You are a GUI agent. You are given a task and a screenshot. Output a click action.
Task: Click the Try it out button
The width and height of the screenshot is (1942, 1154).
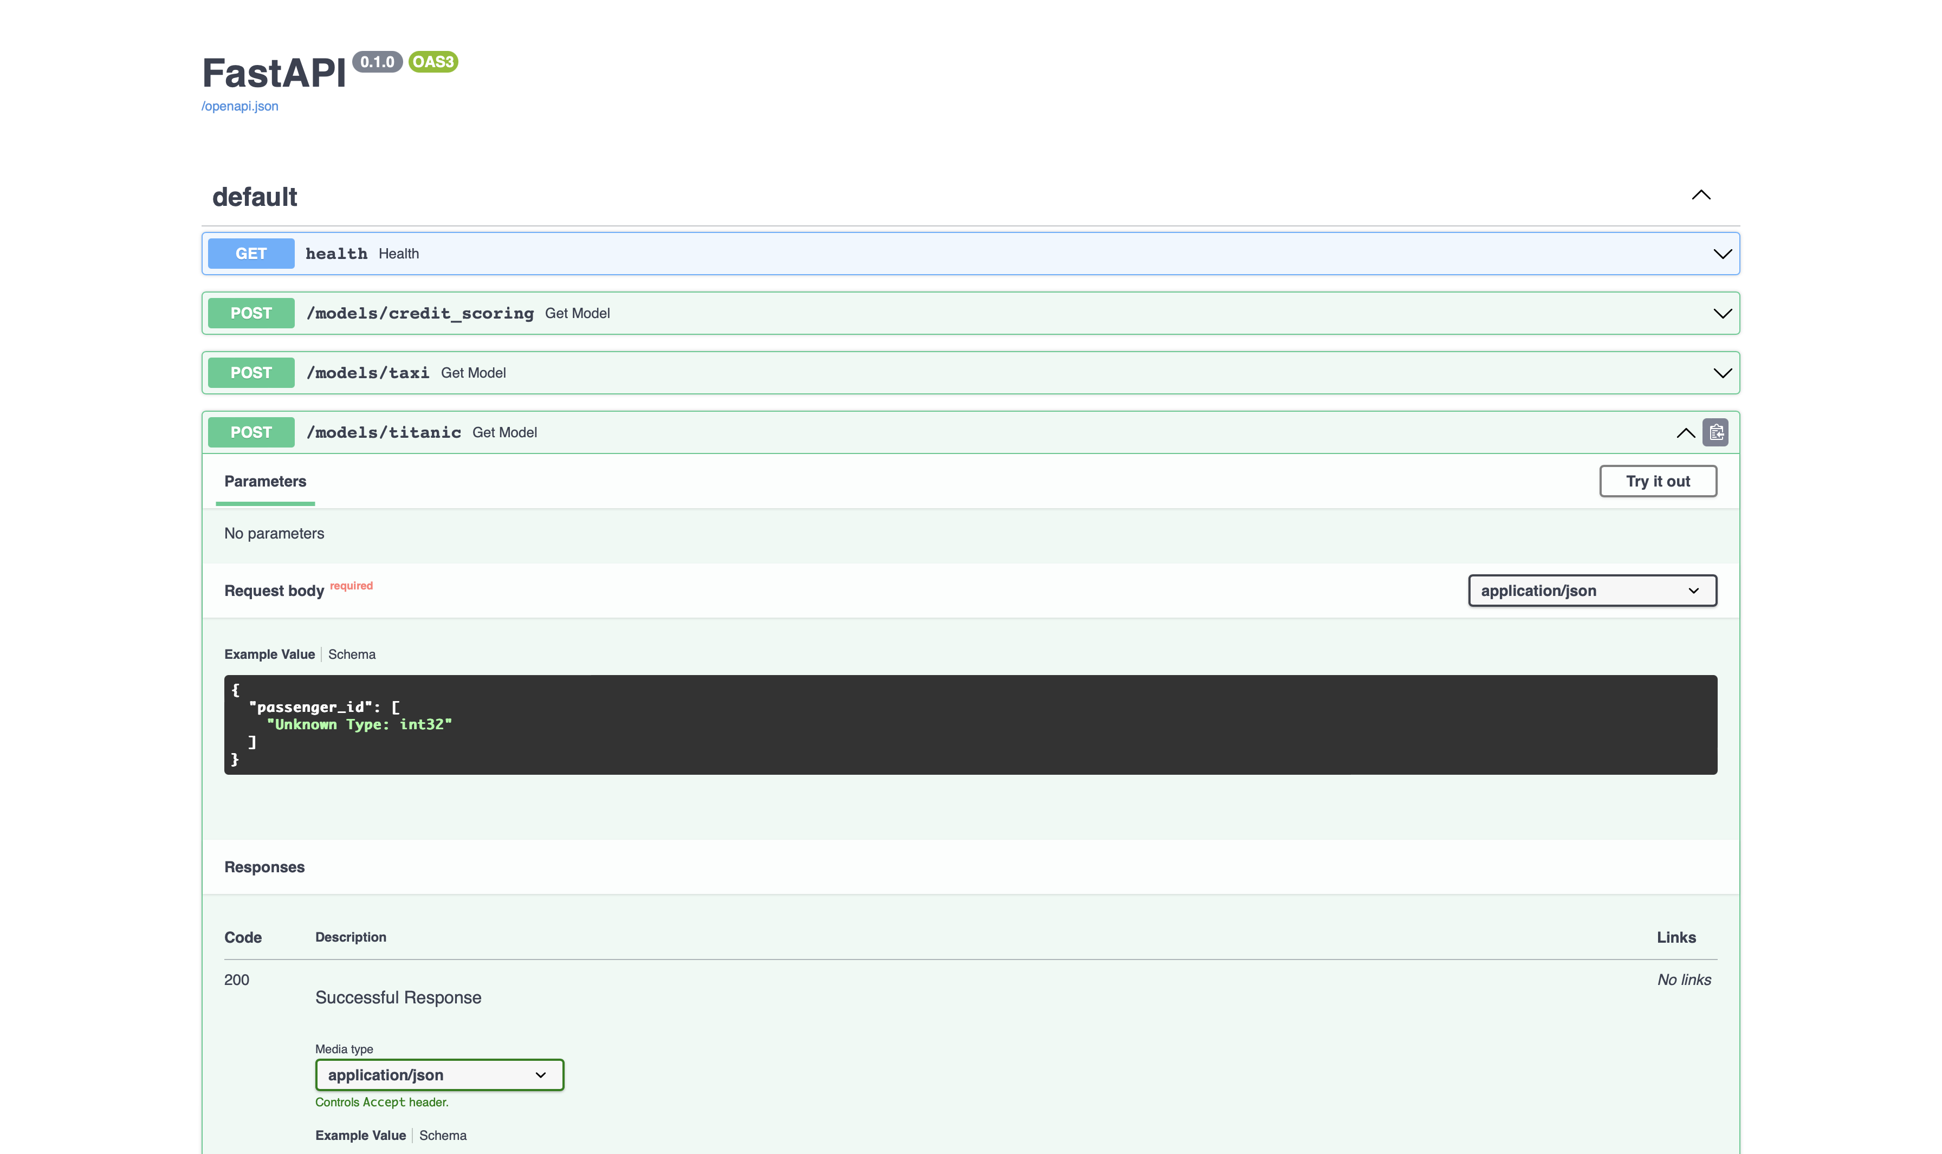[x=1658, y=481]
